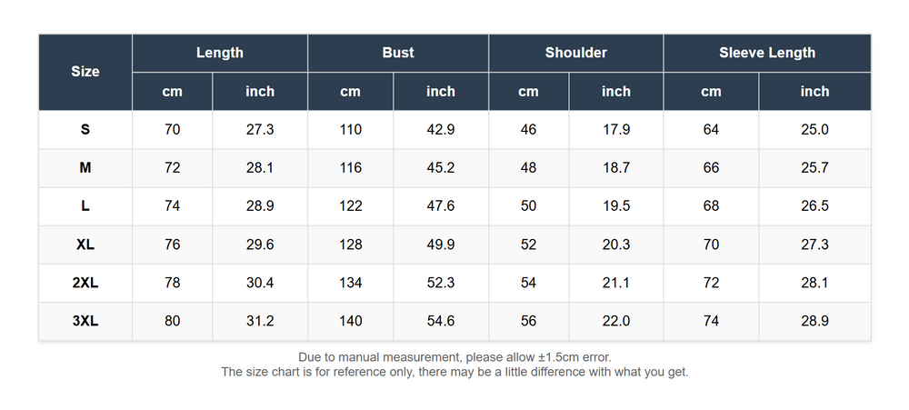Image resolution: width=909 pixels, height=410 pixels.
Task: Click the manual measurement error note
Action: 454,357
